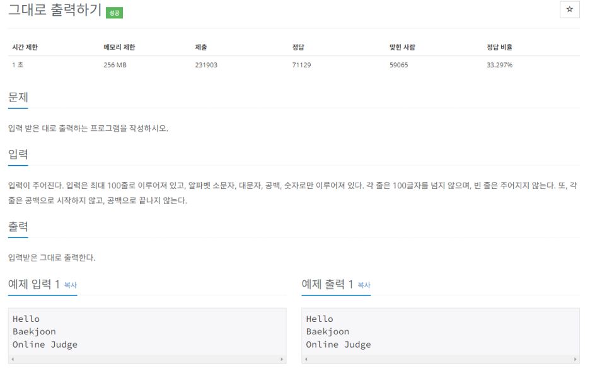This screenshot has height=371, width=590.
Task: Click the 출력 section heading
Action: coord(18,226)
